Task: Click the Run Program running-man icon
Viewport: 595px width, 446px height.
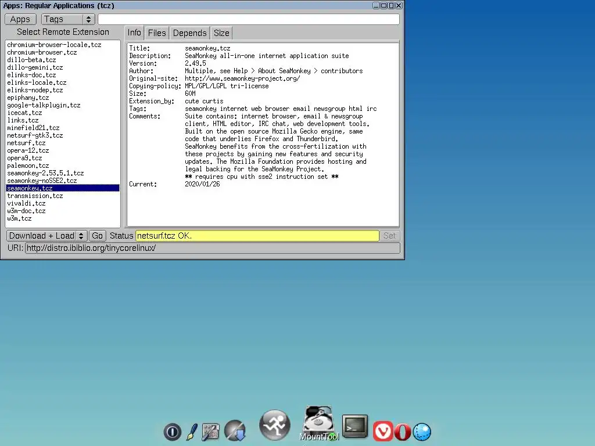Action: (275, 426)
